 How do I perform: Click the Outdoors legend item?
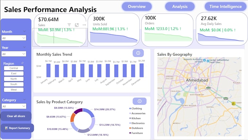[136, 128]
